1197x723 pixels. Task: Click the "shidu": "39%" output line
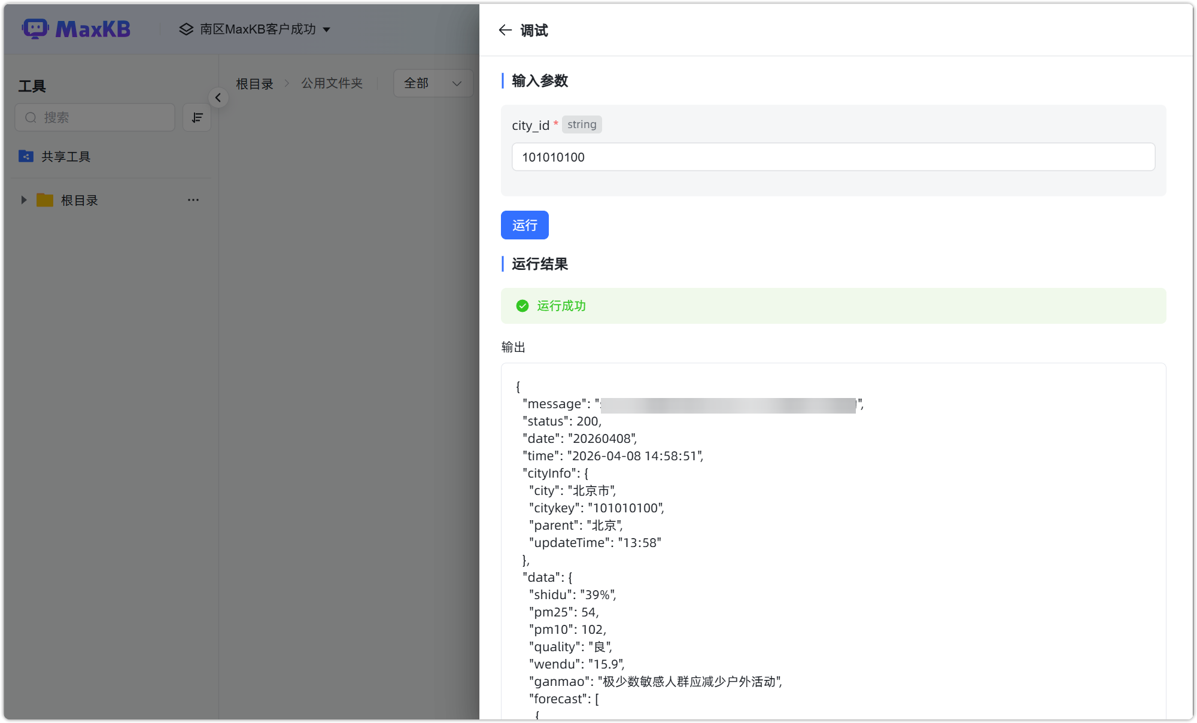[x=573, y=595]
